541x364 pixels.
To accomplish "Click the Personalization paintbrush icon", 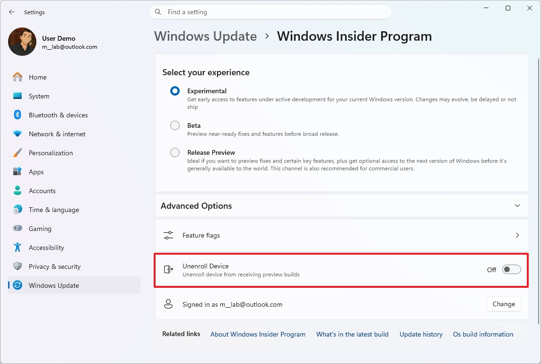I will pyautogui.click(x=17, y=152).
